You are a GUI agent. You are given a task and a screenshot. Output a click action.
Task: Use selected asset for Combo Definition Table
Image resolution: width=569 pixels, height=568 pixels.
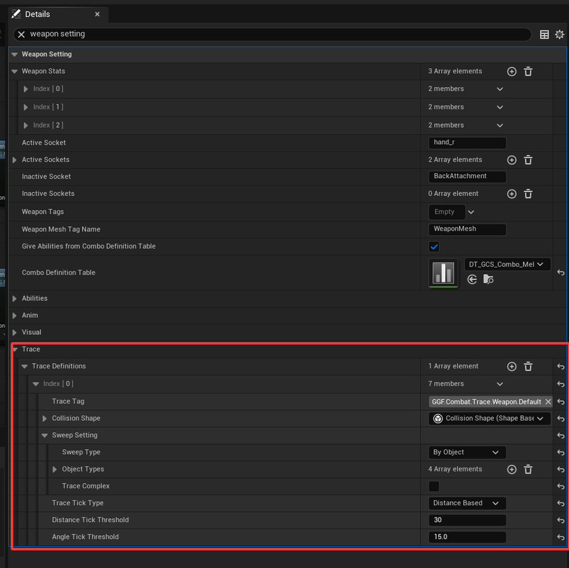tap(472, 279)
